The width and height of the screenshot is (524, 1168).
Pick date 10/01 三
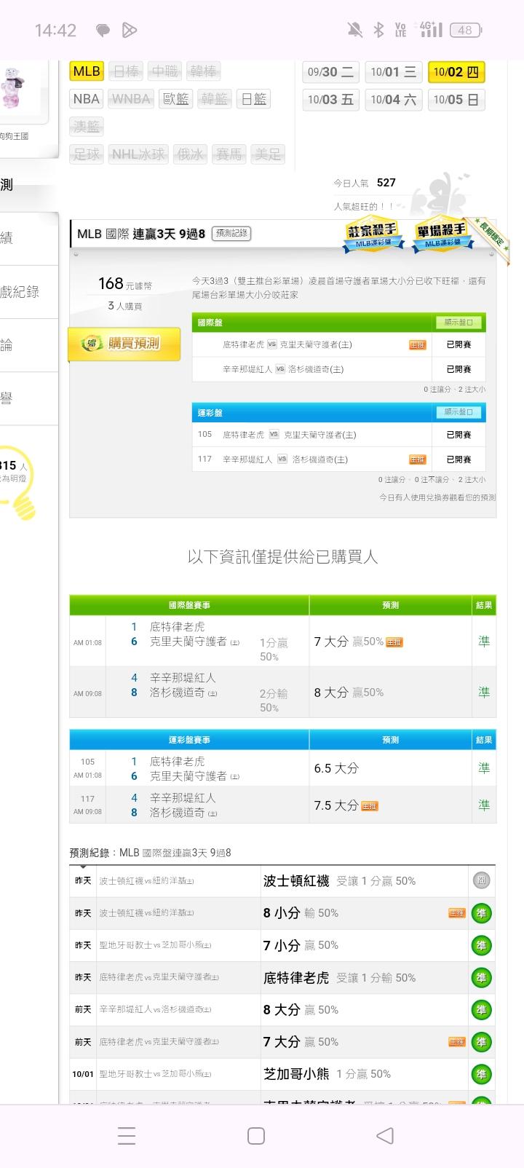[x=393, y=71]
